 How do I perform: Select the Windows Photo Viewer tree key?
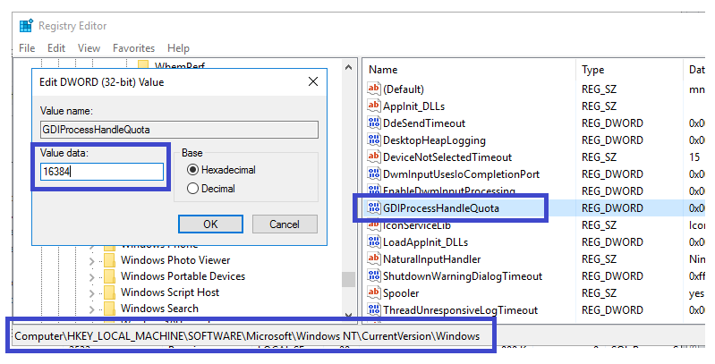pyautogui.click(x=175, y=260)
